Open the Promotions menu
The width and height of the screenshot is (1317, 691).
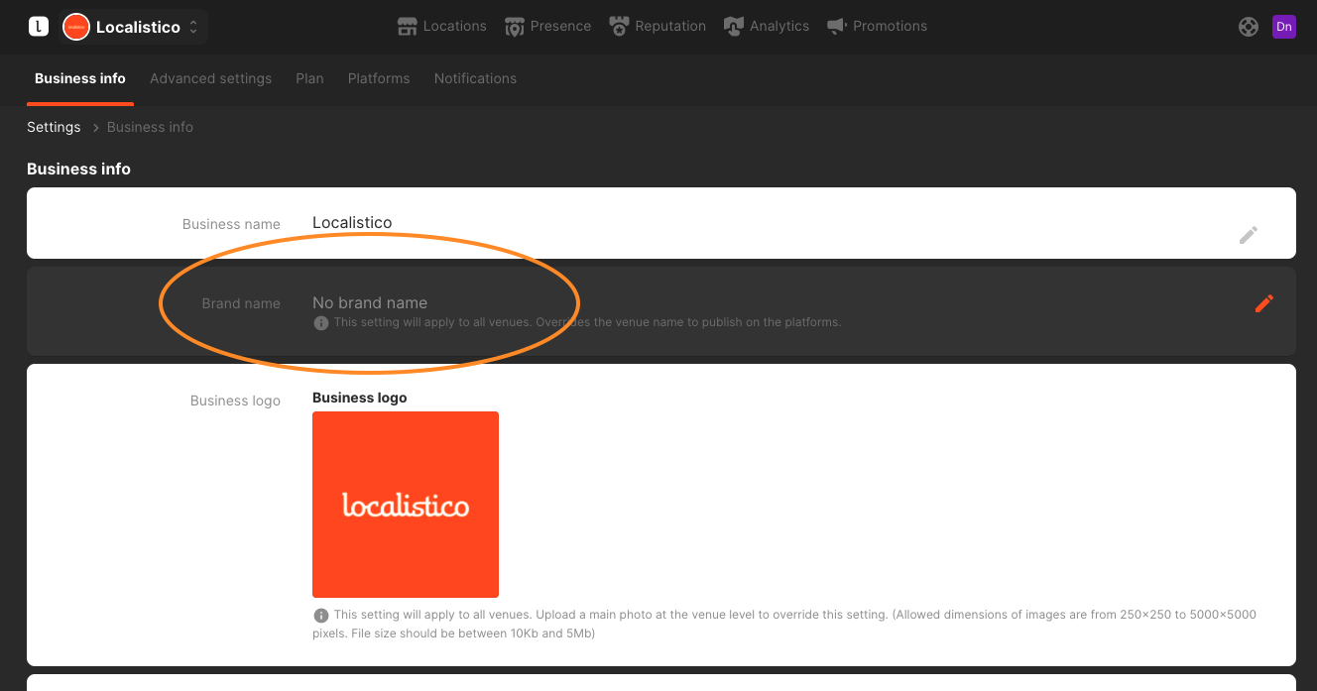(878, 27)
